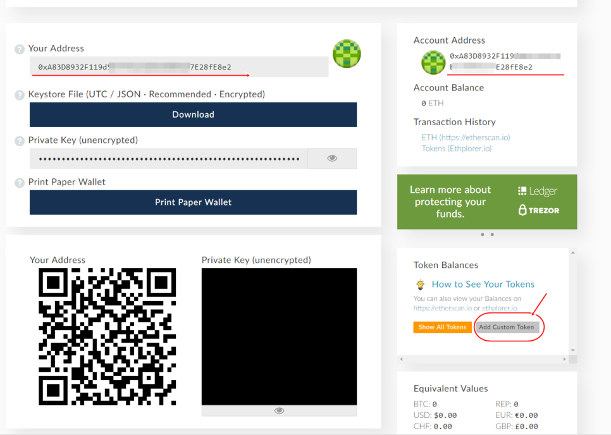Click the GBP: £0.00 equivalent value
Viewport: 611px width, 435px height.
517,426
